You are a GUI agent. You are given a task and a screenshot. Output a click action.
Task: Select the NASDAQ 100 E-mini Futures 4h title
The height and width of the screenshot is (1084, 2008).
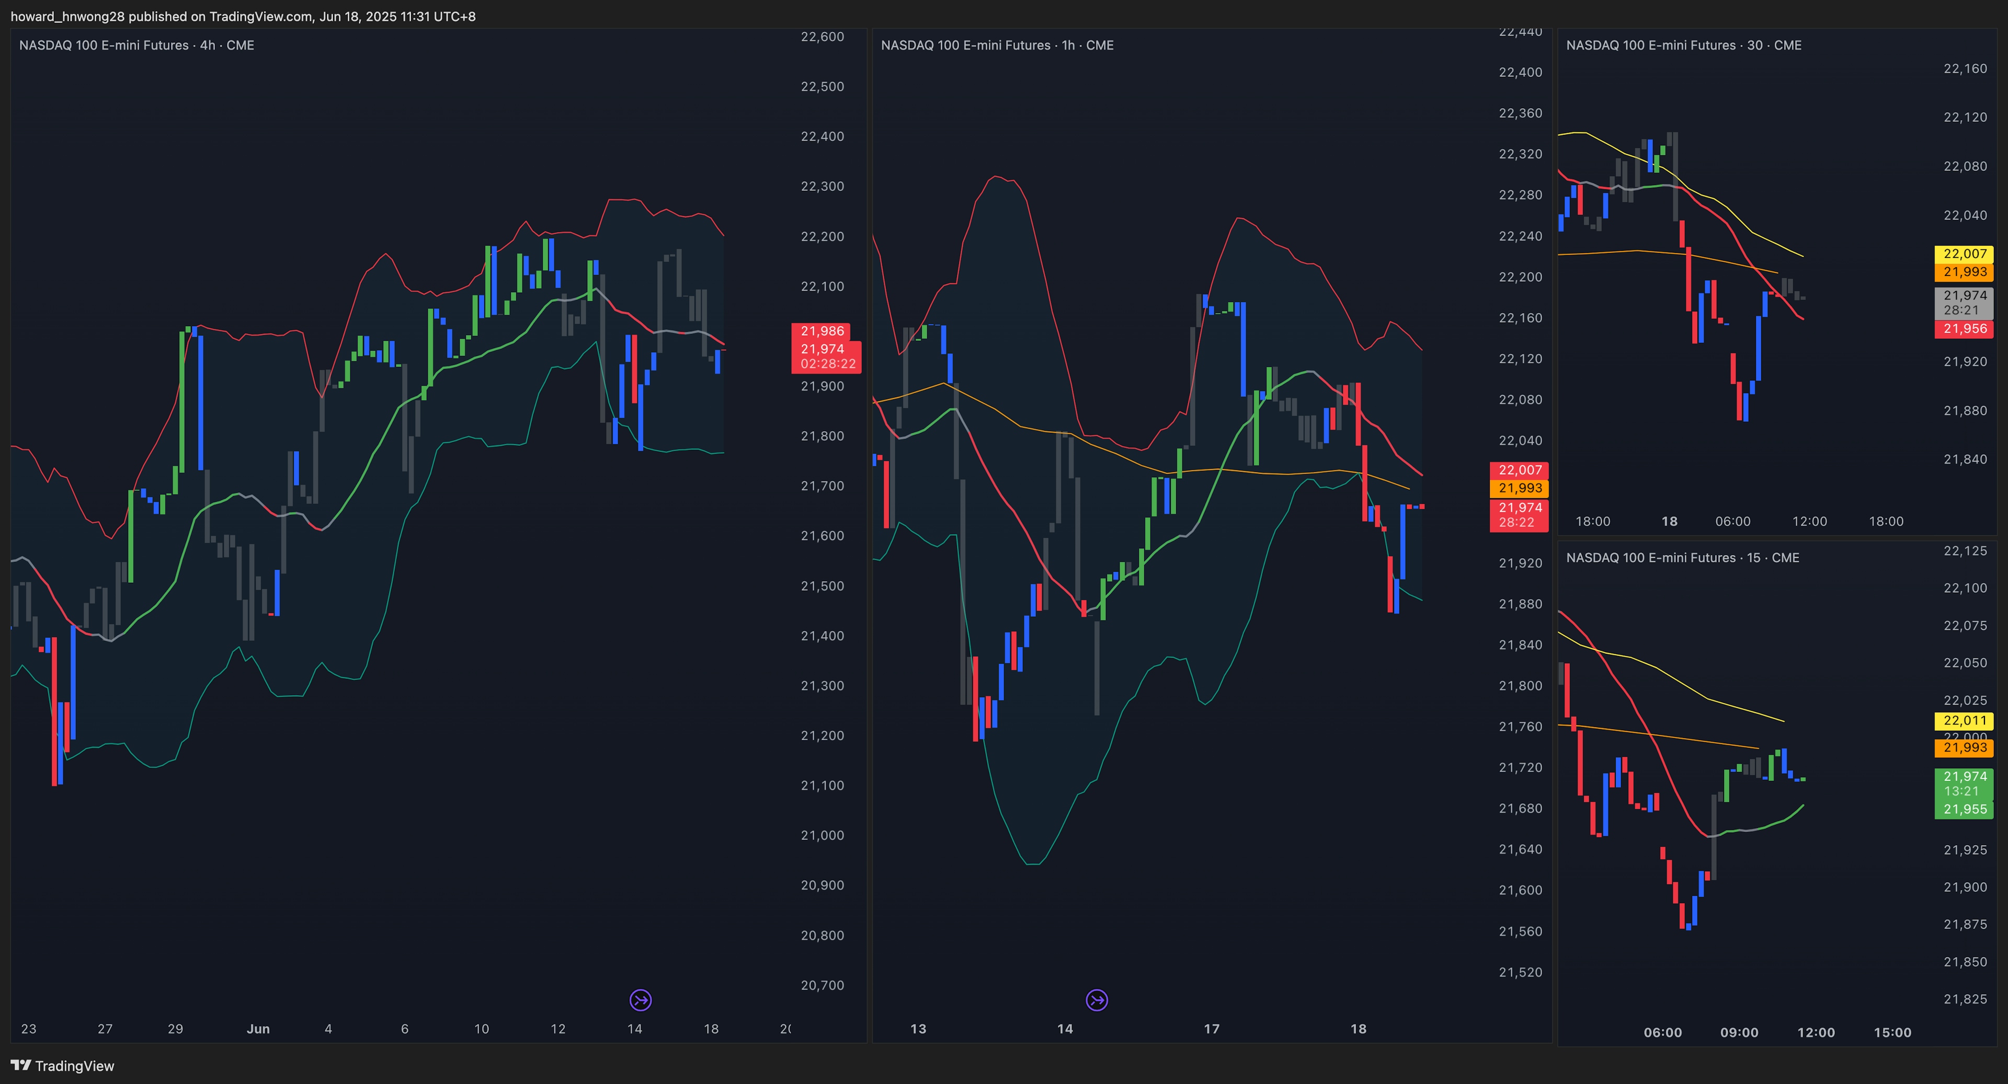136,45
